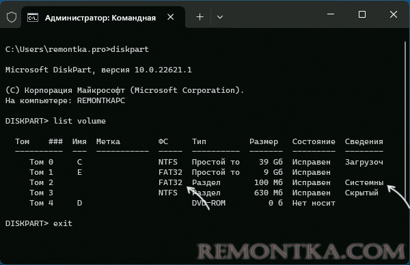Click drive letter E in Том 1 row
410x265 pixels.
79,172
